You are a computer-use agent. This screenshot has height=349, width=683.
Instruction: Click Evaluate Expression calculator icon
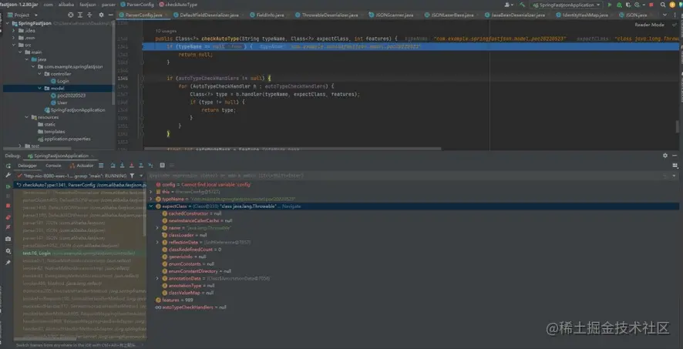pos(162,166)
